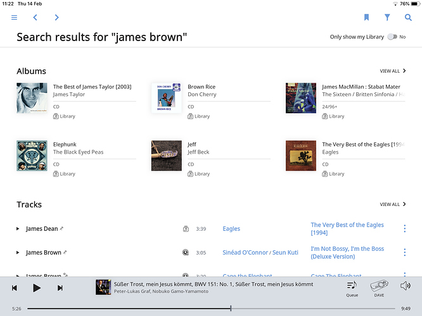Open more options for James Dean track
Screen dimensions: 422x316
[x=404, y=229]
